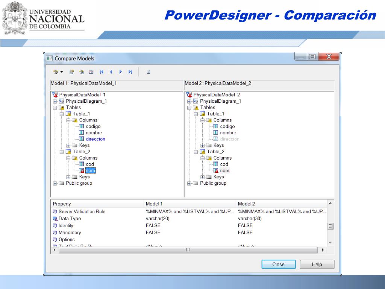Expand Keys under Table_1 in Model 1

(x=68, y=146)
